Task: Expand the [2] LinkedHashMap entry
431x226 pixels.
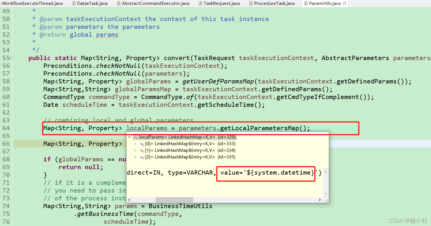Action: [x=136, y=157]
